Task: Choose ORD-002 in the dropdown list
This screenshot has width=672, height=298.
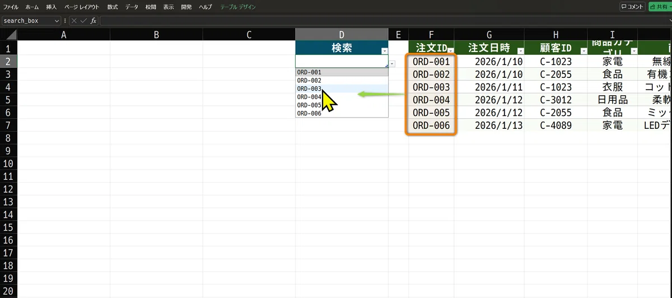Action: click(x=342, y=80)
